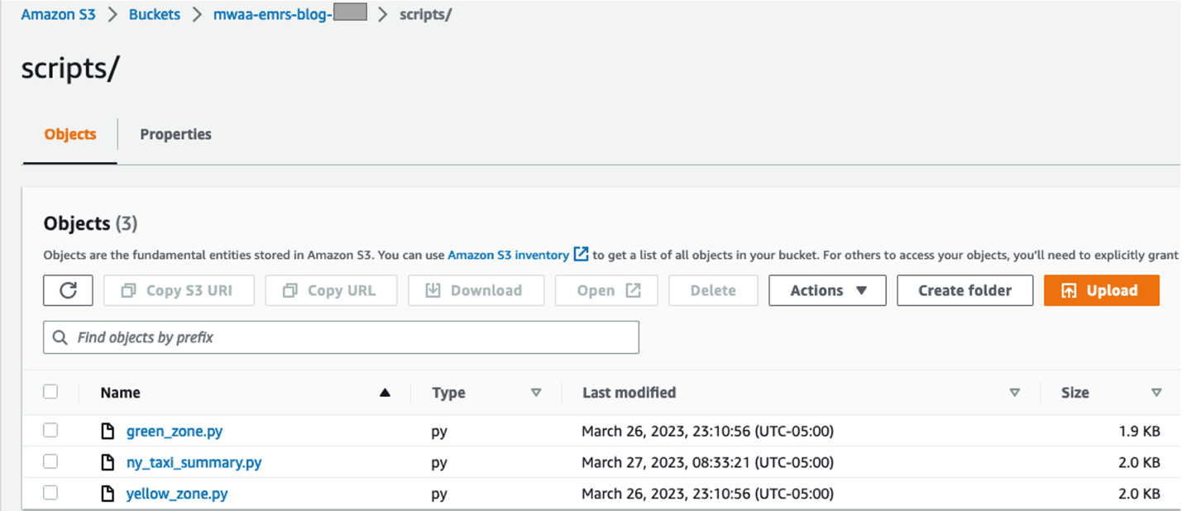Focus the Find objects by prefix field
Screen dimensions: 1182x511
point(341,337)
